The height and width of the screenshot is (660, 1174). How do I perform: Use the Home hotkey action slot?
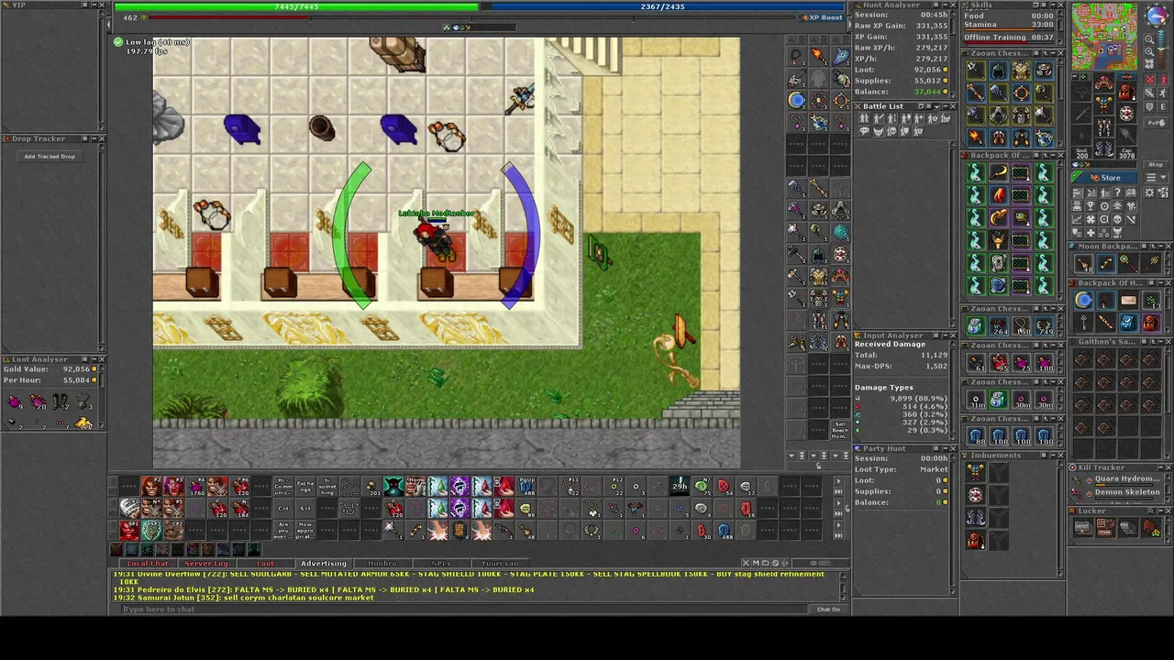(415, 487)
